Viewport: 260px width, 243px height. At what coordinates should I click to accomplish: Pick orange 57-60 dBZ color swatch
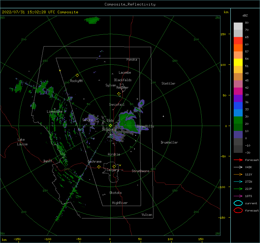click(238, 48)
